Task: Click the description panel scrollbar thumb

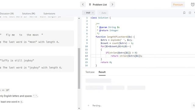Action: 79,68
